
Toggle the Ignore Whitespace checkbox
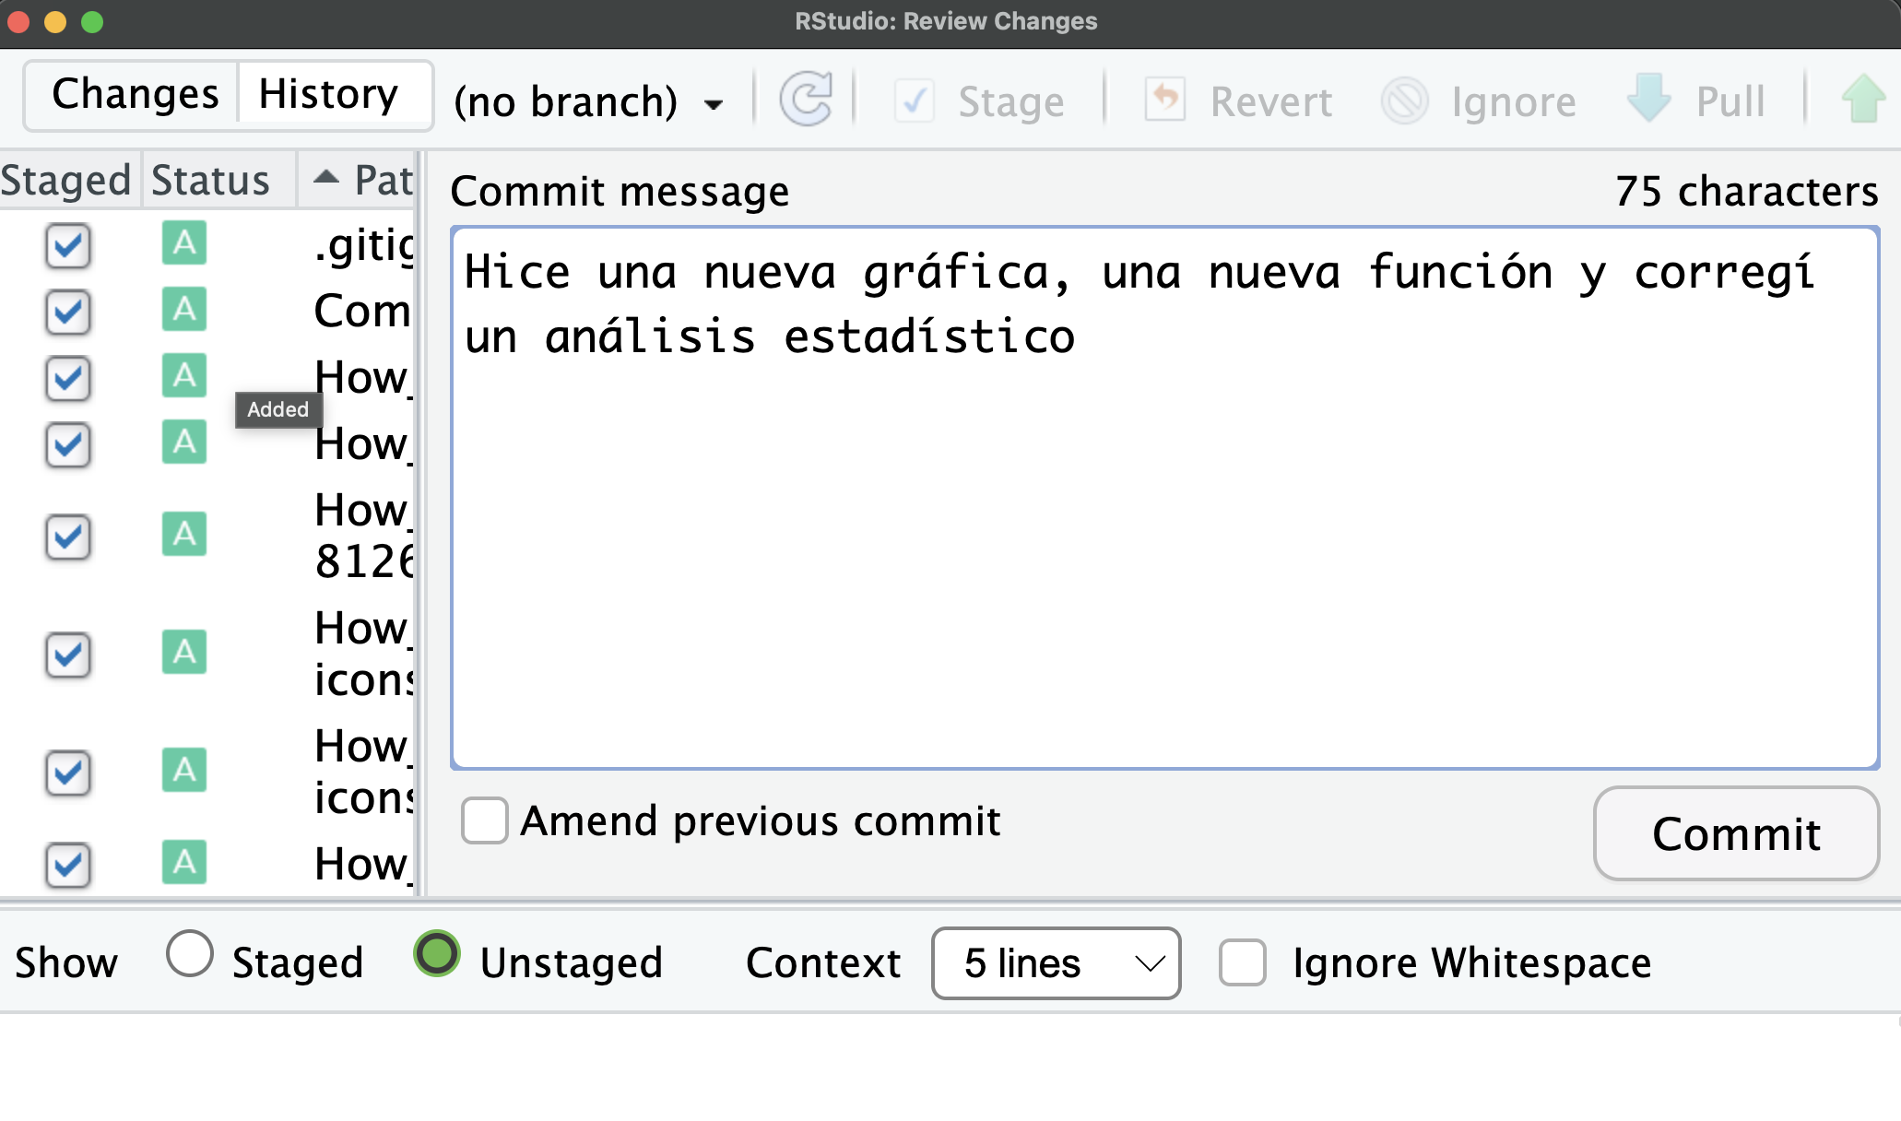click(1242, 963)
